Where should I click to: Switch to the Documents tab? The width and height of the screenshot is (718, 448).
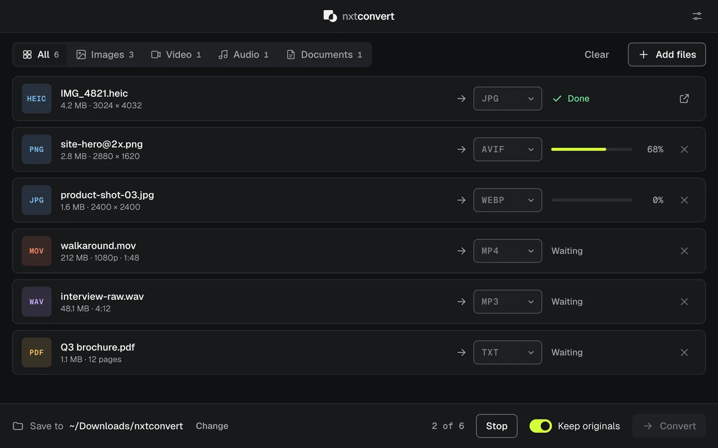324,55
